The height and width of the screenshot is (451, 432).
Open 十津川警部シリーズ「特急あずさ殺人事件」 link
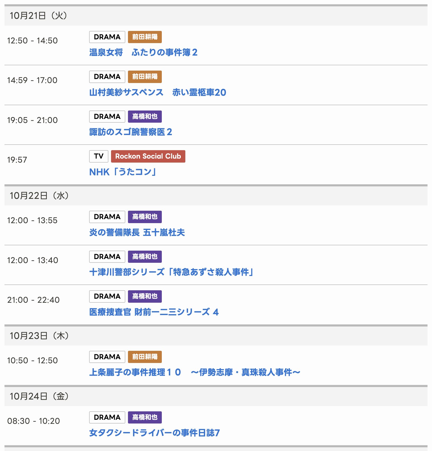pyautogui.click(x=171, y=272)
